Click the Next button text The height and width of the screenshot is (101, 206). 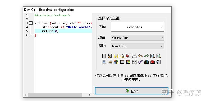[x=134, y=91]
